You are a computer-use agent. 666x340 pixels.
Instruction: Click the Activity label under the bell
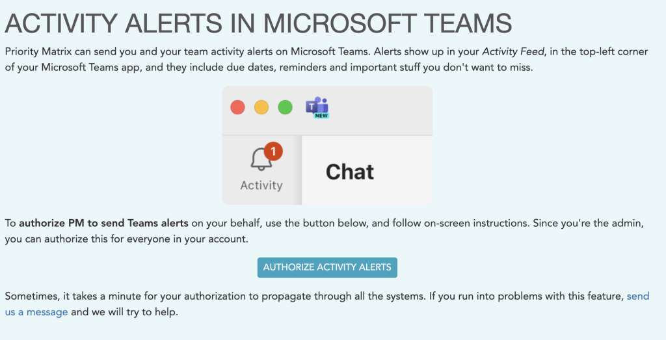[x=261, y=185]
